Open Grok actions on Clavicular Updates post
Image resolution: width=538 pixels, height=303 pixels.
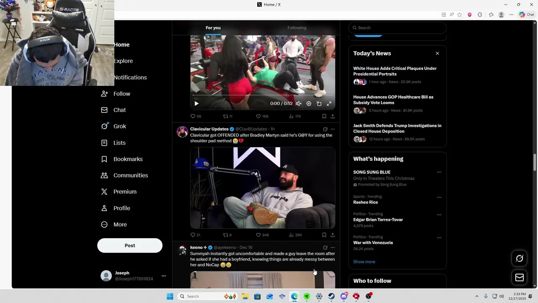(325, 129)
